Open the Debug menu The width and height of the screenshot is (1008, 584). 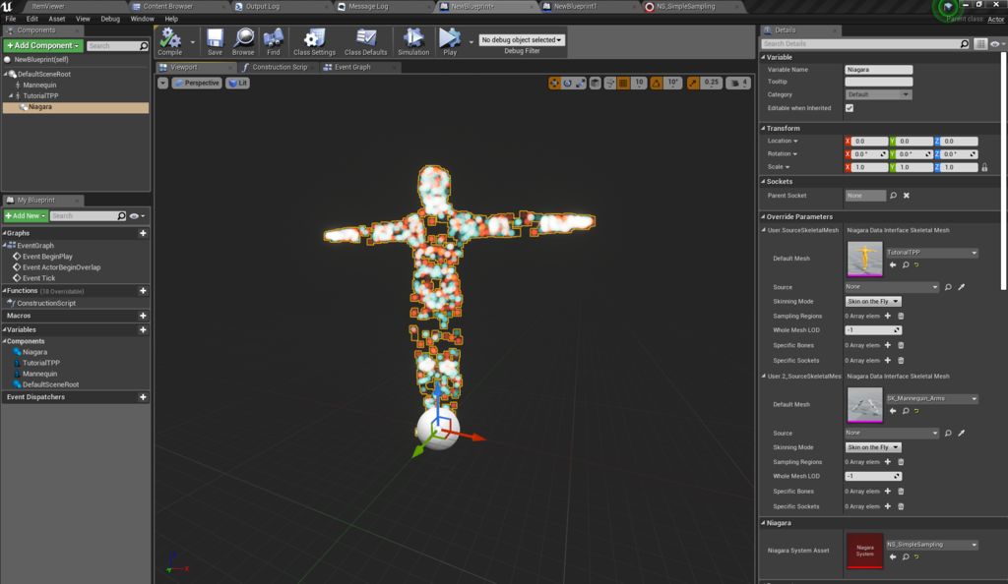pos(110,19)
